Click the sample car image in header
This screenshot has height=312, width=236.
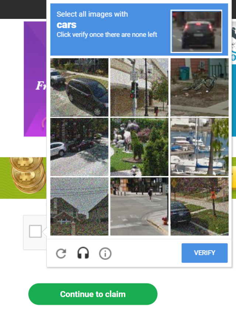(197, 31)
